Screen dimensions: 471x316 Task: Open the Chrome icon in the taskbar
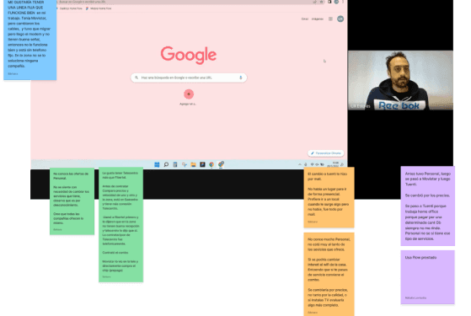tap(211, 164)
